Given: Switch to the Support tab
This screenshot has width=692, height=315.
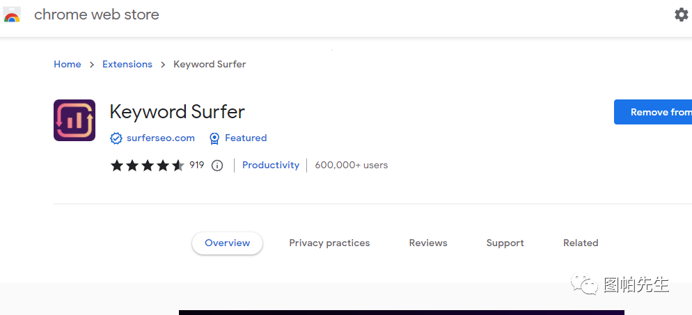Looking at the screenshot, I should pyautogui.click(x=505, y=243).
